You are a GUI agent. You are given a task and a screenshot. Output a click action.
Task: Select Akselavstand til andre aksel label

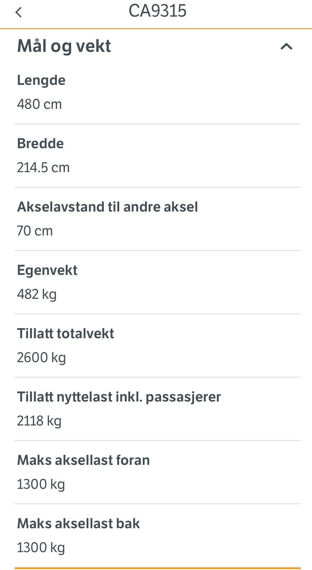[108, 207]
